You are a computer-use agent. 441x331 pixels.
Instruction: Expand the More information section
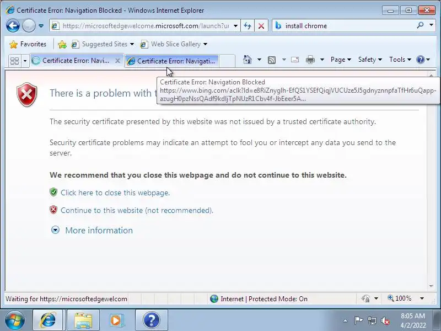[x=92, y=231]
